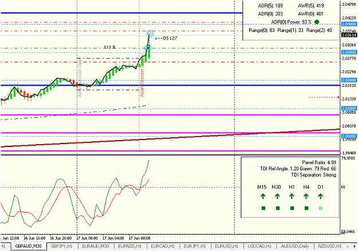Click the M15 green up arrow
The image size is (358, 251).
[263, 196]
